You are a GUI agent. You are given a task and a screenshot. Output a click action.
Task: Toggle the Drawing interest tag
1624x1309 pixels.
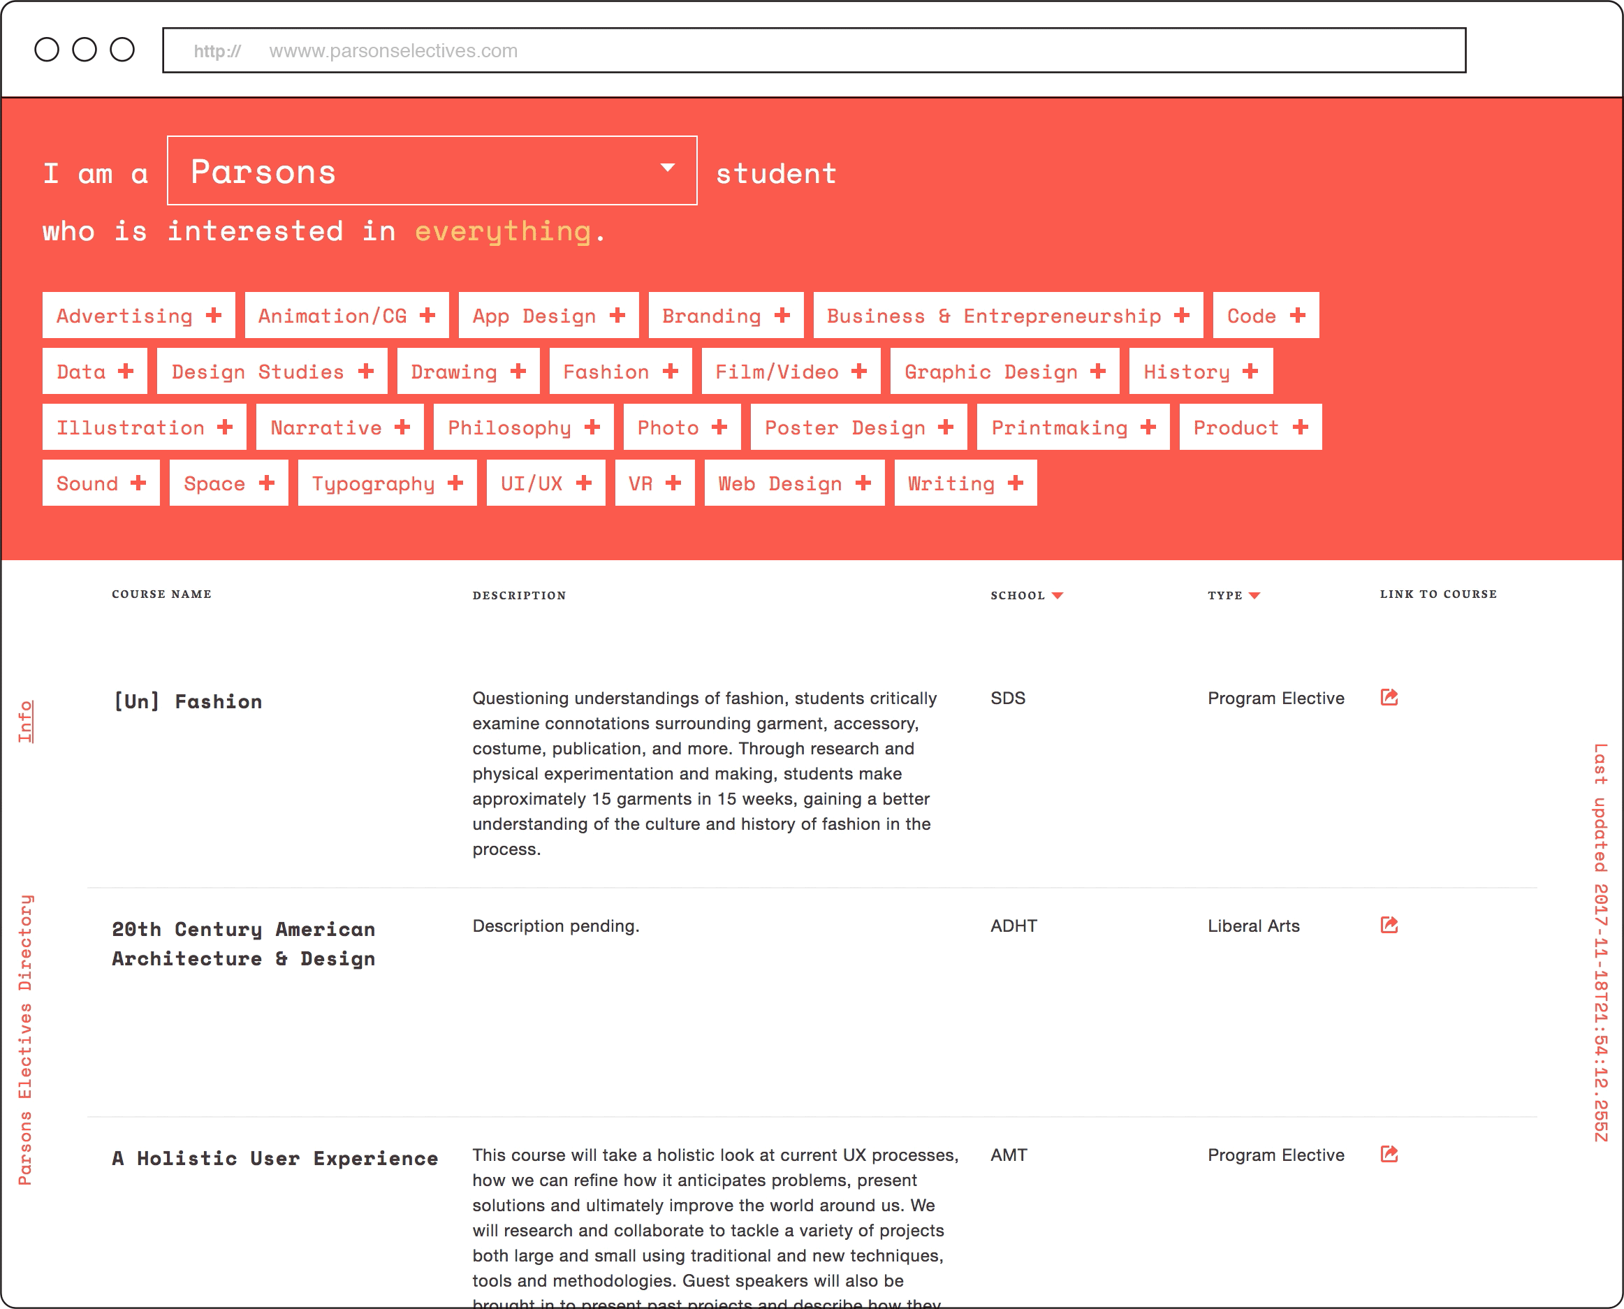(468, 371)
